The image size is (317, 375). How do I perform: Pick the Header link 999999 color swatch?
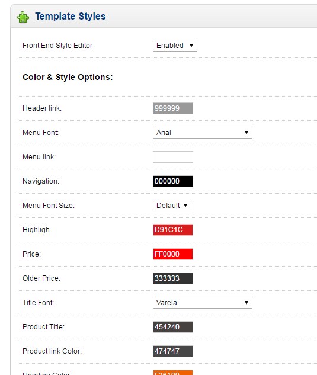pyautogui.click(x=173, y=108)
